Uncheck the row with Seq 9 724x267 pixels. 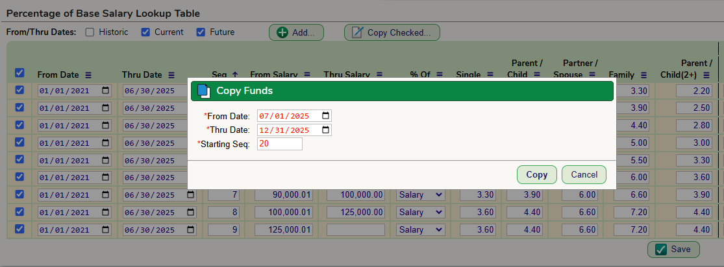point(19,229)
